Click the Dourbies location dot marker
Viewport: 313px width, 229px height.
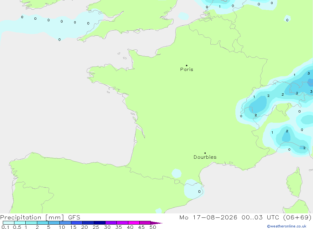point(205,153)
